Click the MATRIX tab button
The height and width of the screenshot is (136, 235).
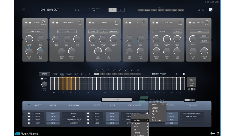point(117,99)
